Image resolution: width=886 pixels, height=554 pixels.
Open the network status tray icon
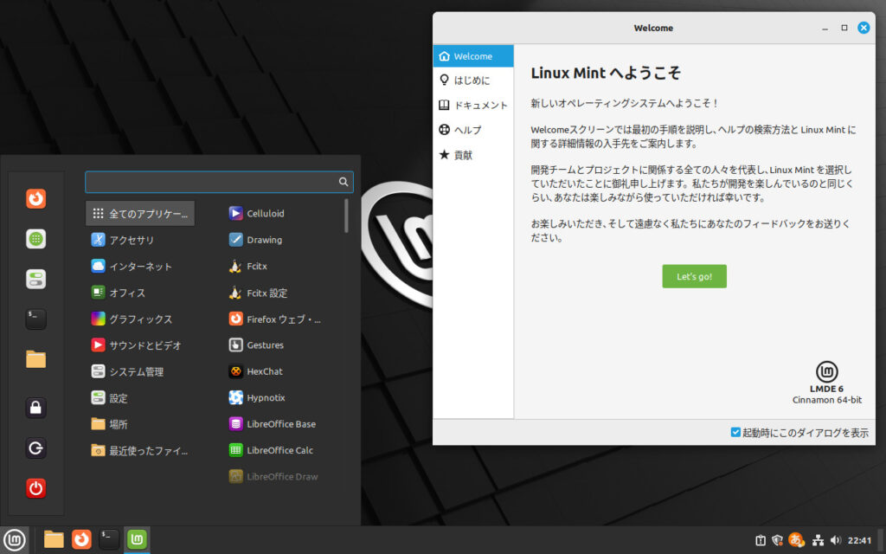click(x=819, y=539)
